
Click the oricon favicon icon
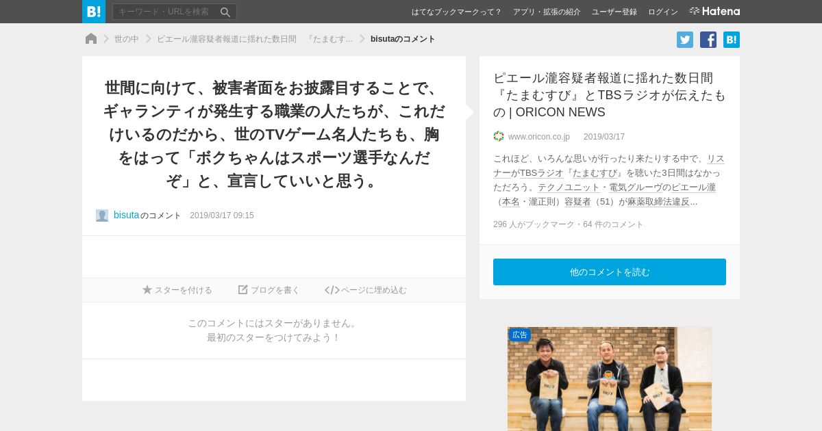pos(499,136)
